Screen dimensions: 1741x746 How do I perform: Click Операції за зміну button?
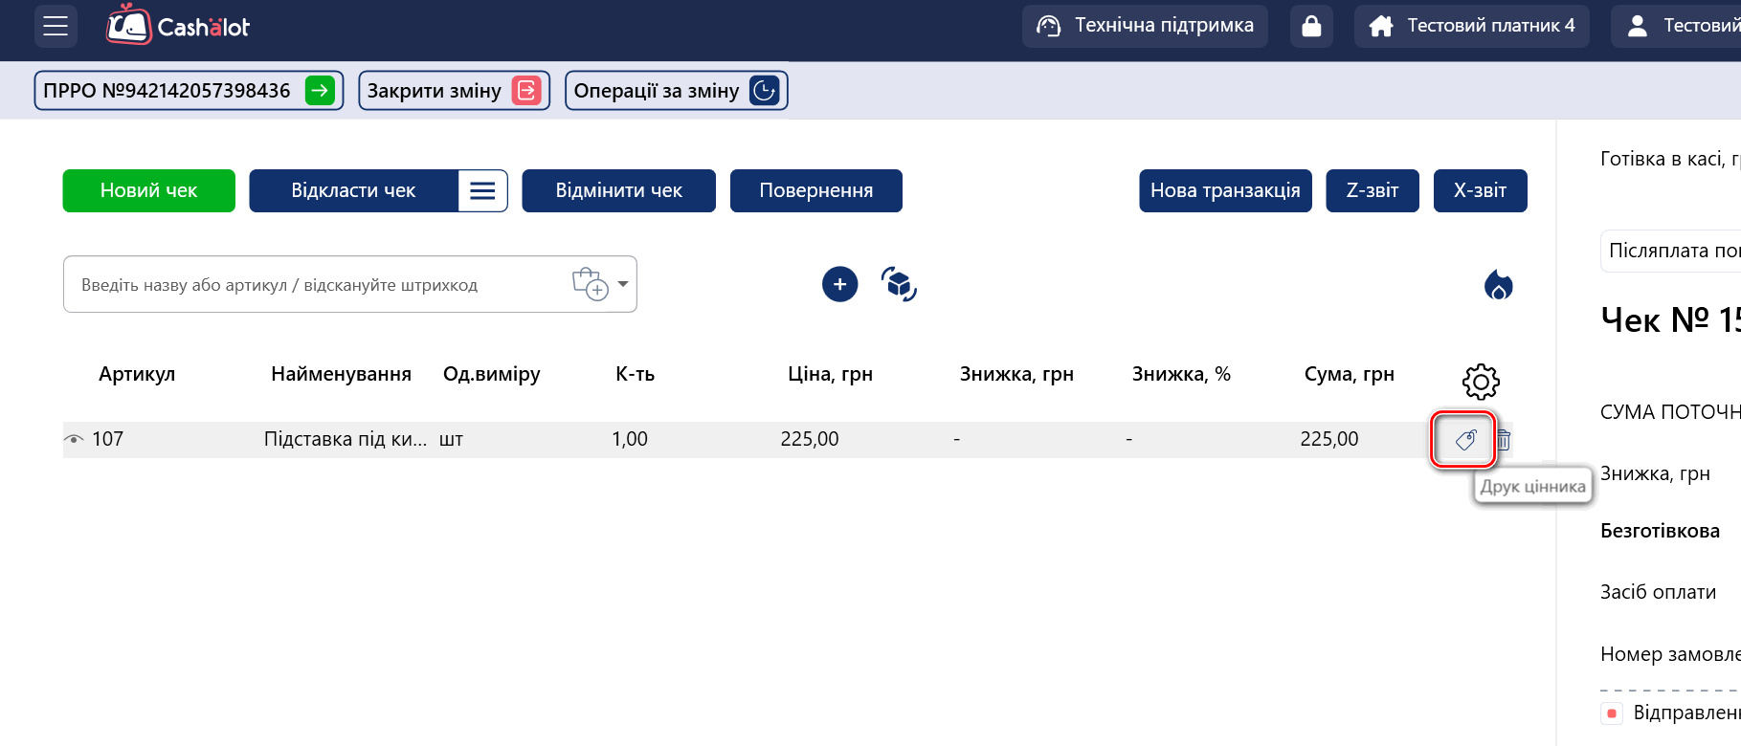click(676, 91)
